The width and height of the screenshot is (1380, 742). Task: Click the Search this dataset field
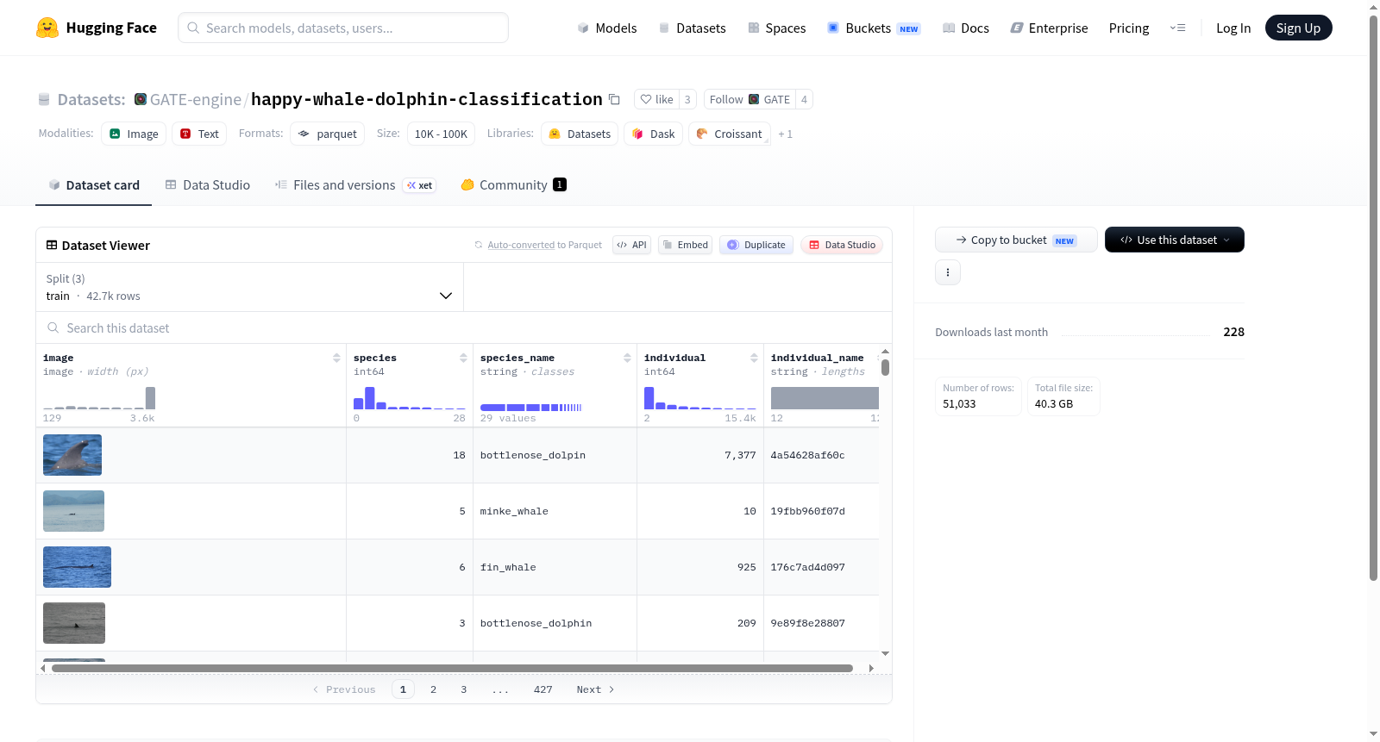[x=464, y=327]
